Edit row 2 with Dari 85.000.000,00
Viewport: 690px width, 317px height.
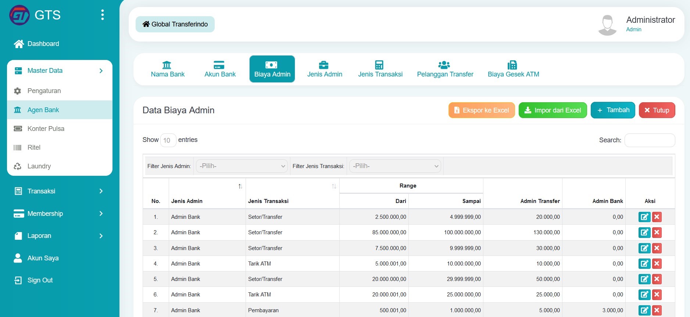[644, 232]
